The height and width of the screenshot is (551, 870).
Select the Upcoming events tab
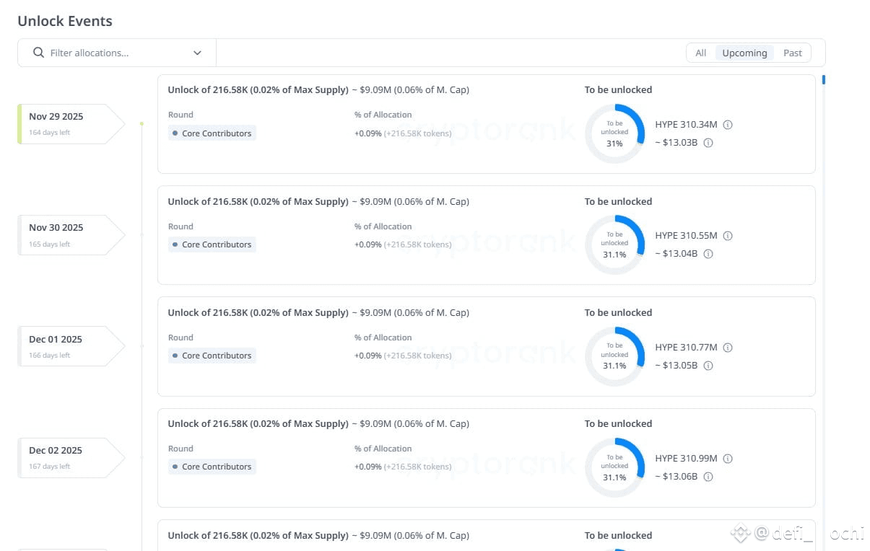744,53
